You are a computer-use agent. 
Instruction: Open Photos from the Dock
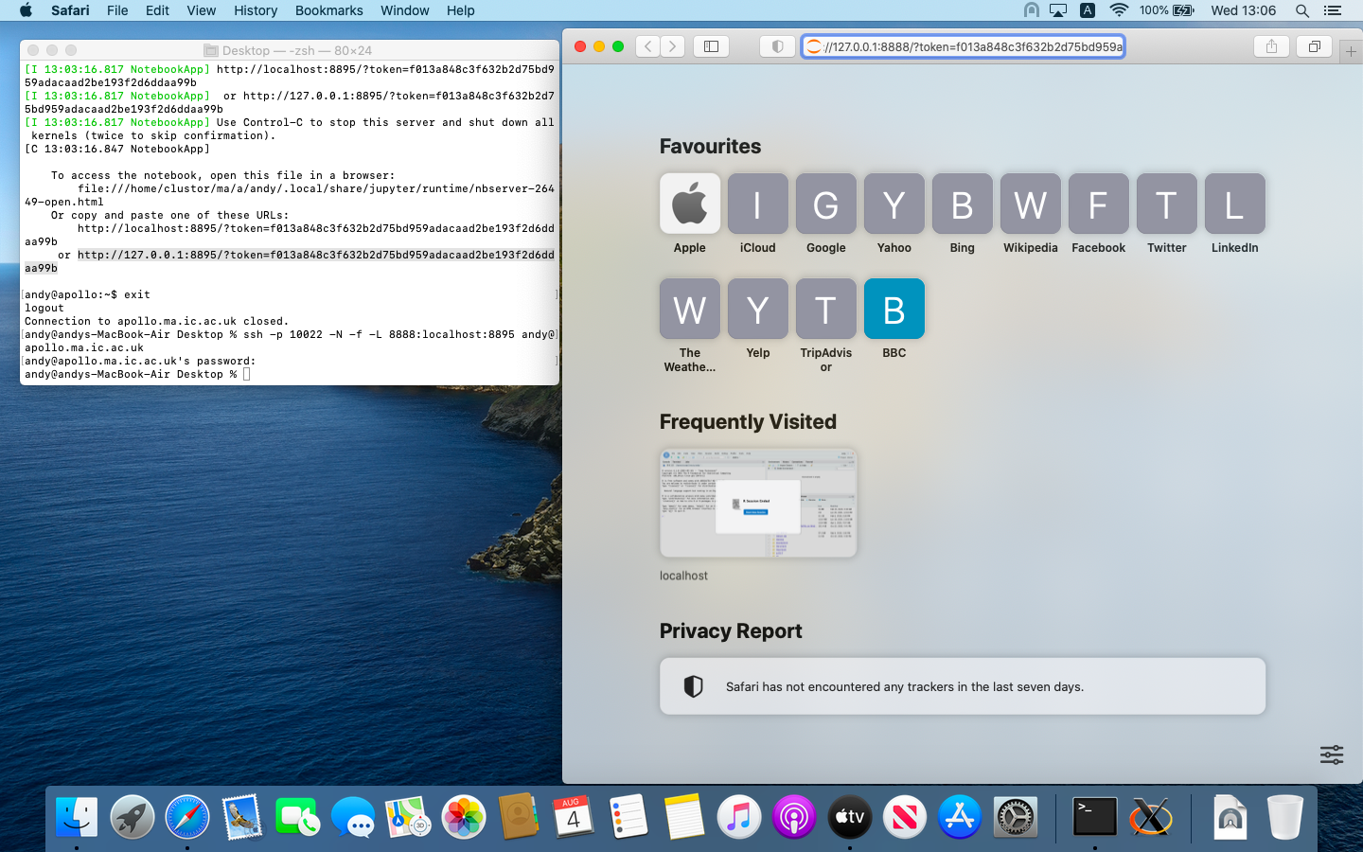tap(464, 817)
